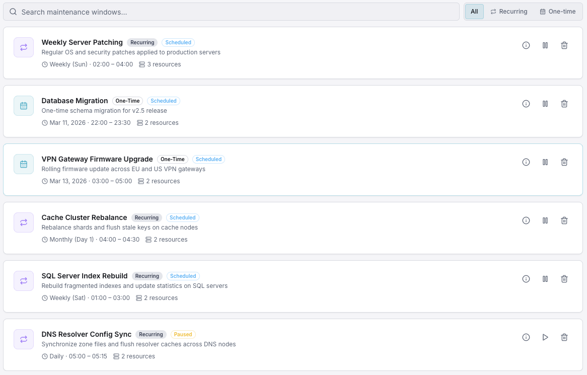
Task: Click the recurring icon beside Weekly Server Patching
Action: [x=24, y=47]
